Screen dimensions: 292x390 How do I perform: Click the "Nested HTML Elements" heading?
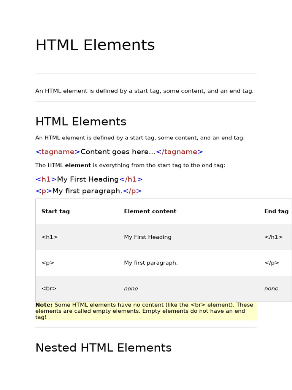pos(103,348)
